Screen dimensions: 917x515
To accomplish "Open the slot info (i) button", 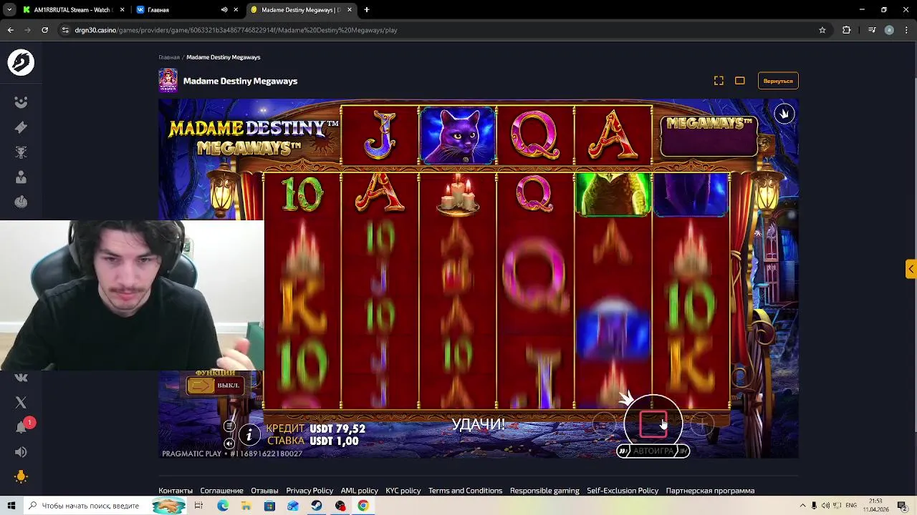I will (249, 434).
